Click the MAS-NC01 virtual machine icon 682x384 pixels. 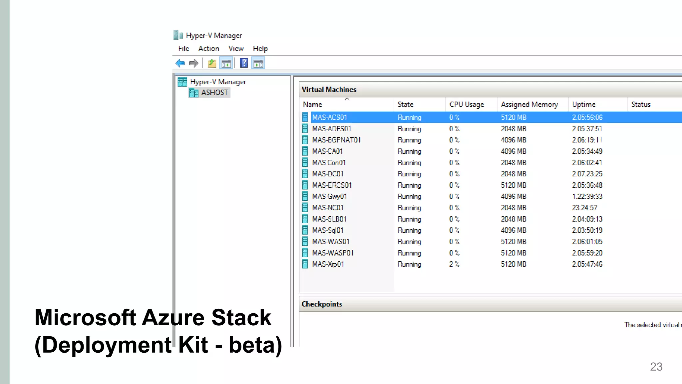coord(305,208)
